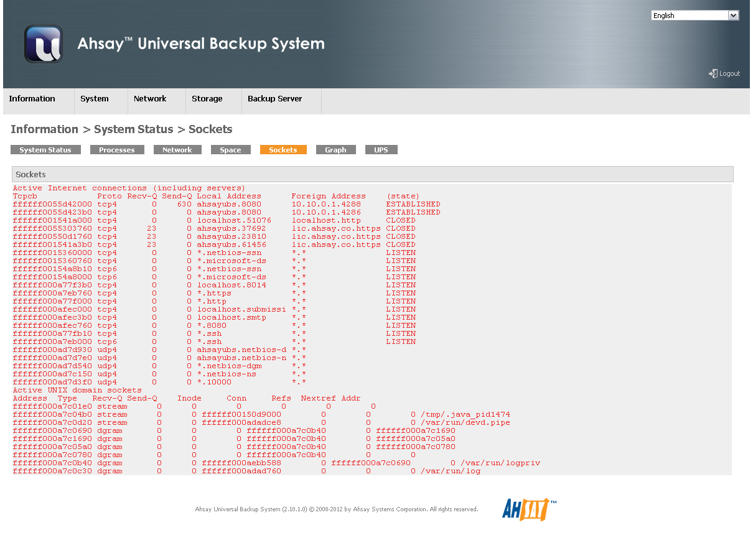Screen dimensions: 753x543
Task: Click the localhost.8014 socket entry
Action: [232, 285]
